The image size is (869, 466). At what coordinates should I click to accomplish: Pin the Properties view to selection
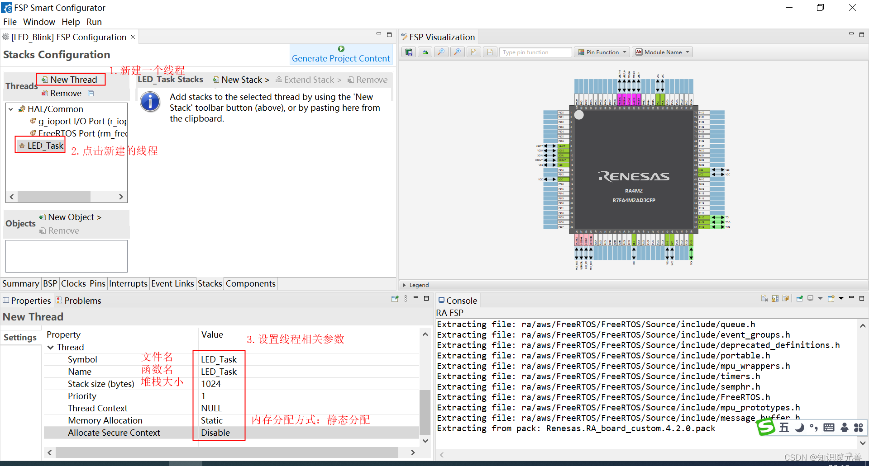(395, 299)
